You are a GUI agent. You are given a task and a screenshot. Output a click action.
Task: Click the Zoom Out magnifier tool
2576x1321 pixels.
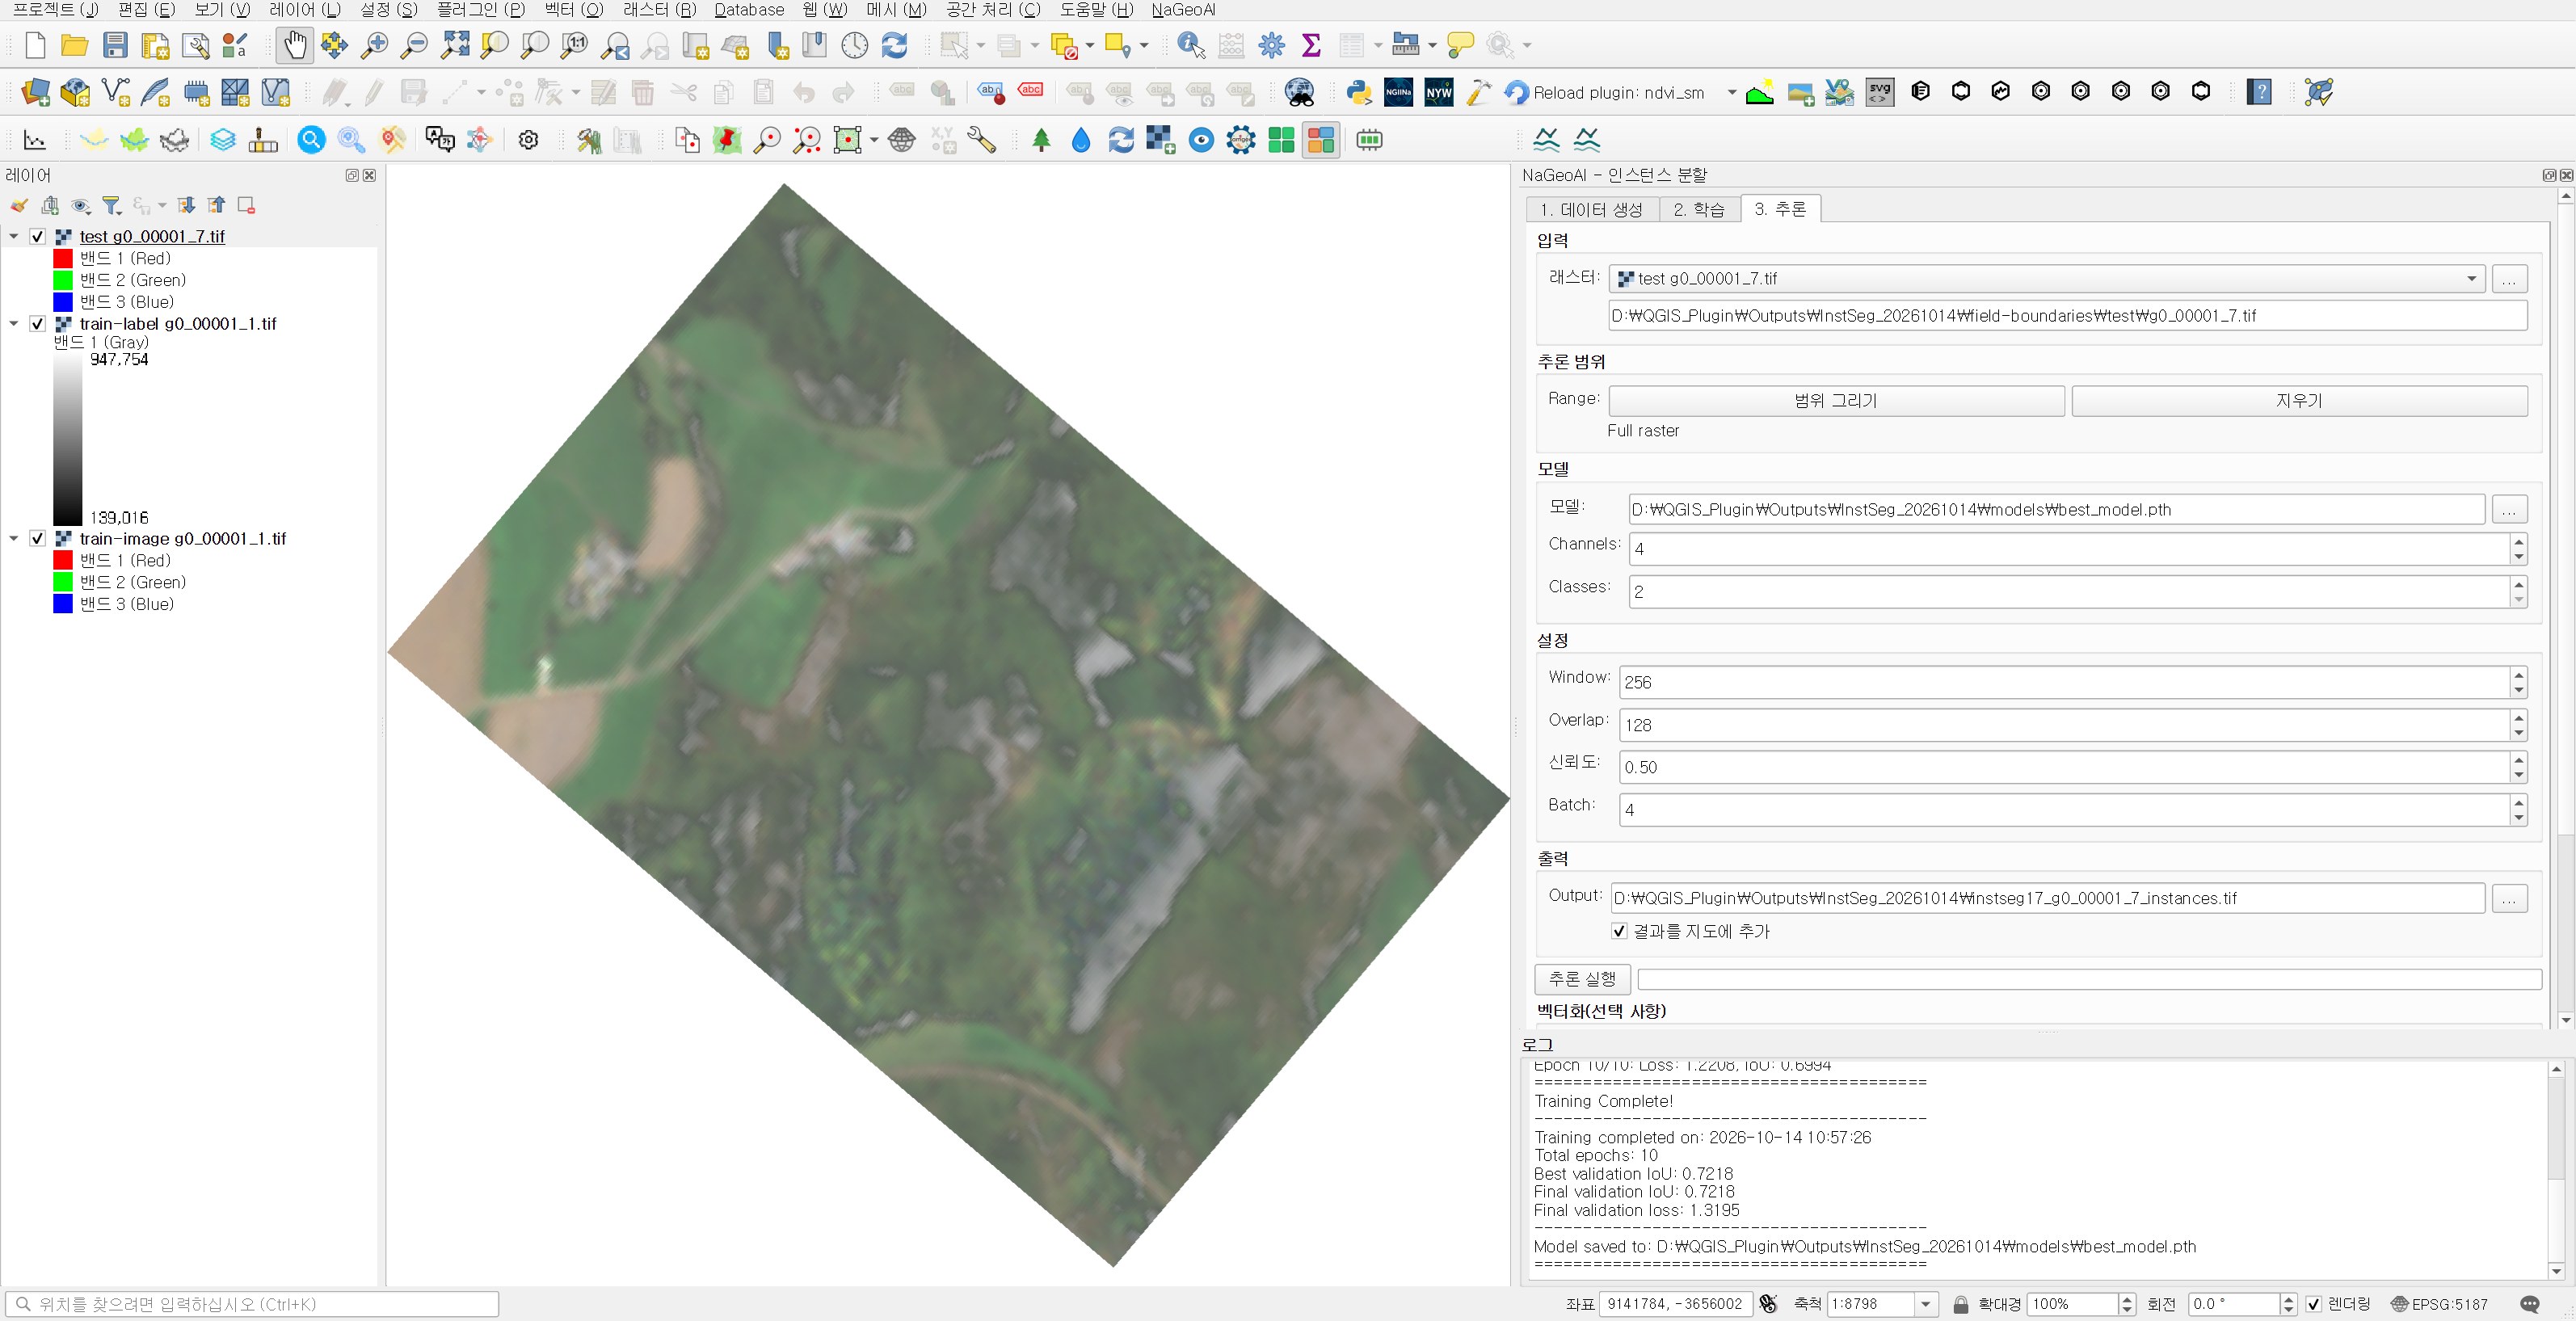[x=414, y=45]
